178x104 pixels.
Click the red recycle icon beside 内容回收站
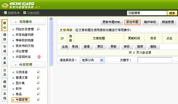tap(39, 57)
